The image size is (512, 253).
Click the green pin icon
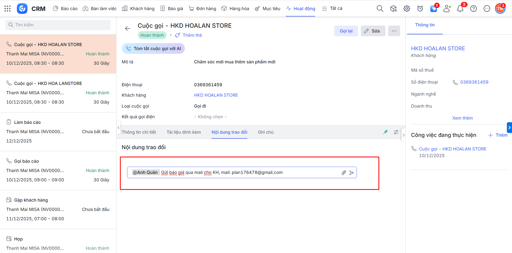tap(385, 132)
